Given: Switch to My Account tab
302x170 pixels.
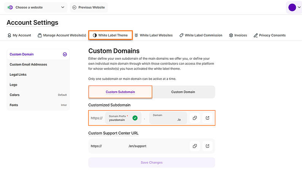Looking at the screenshot, I should point(19,35).
